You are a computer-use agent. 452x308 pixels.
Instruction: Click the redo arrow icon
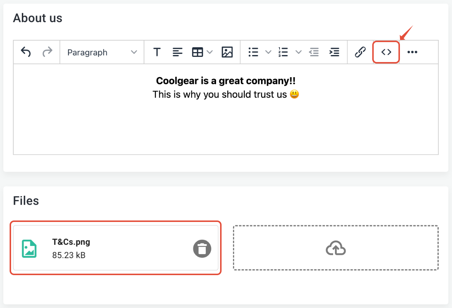[x=47, y=52]
